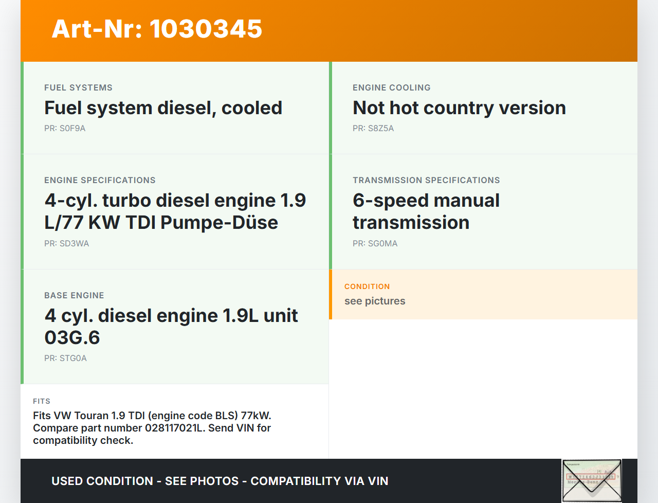658x503 pixels.
Task: Click the Art-Nr: 1030345 header title
Action: coord(157,29)
